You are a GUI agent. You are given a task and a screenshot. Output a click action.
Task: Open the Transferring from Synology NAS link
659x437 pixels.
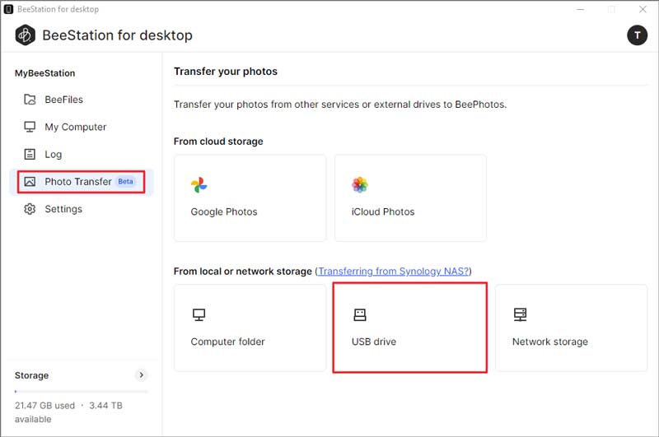(x=394, y=272)
